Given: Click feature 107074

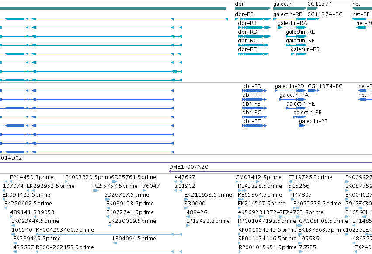Looking at the screenshot, I should [13, 186].
